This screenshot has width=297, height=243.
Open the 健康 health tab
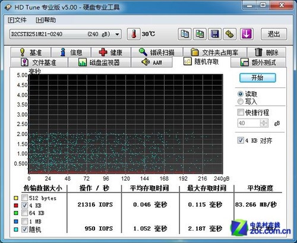pos(111,52)
